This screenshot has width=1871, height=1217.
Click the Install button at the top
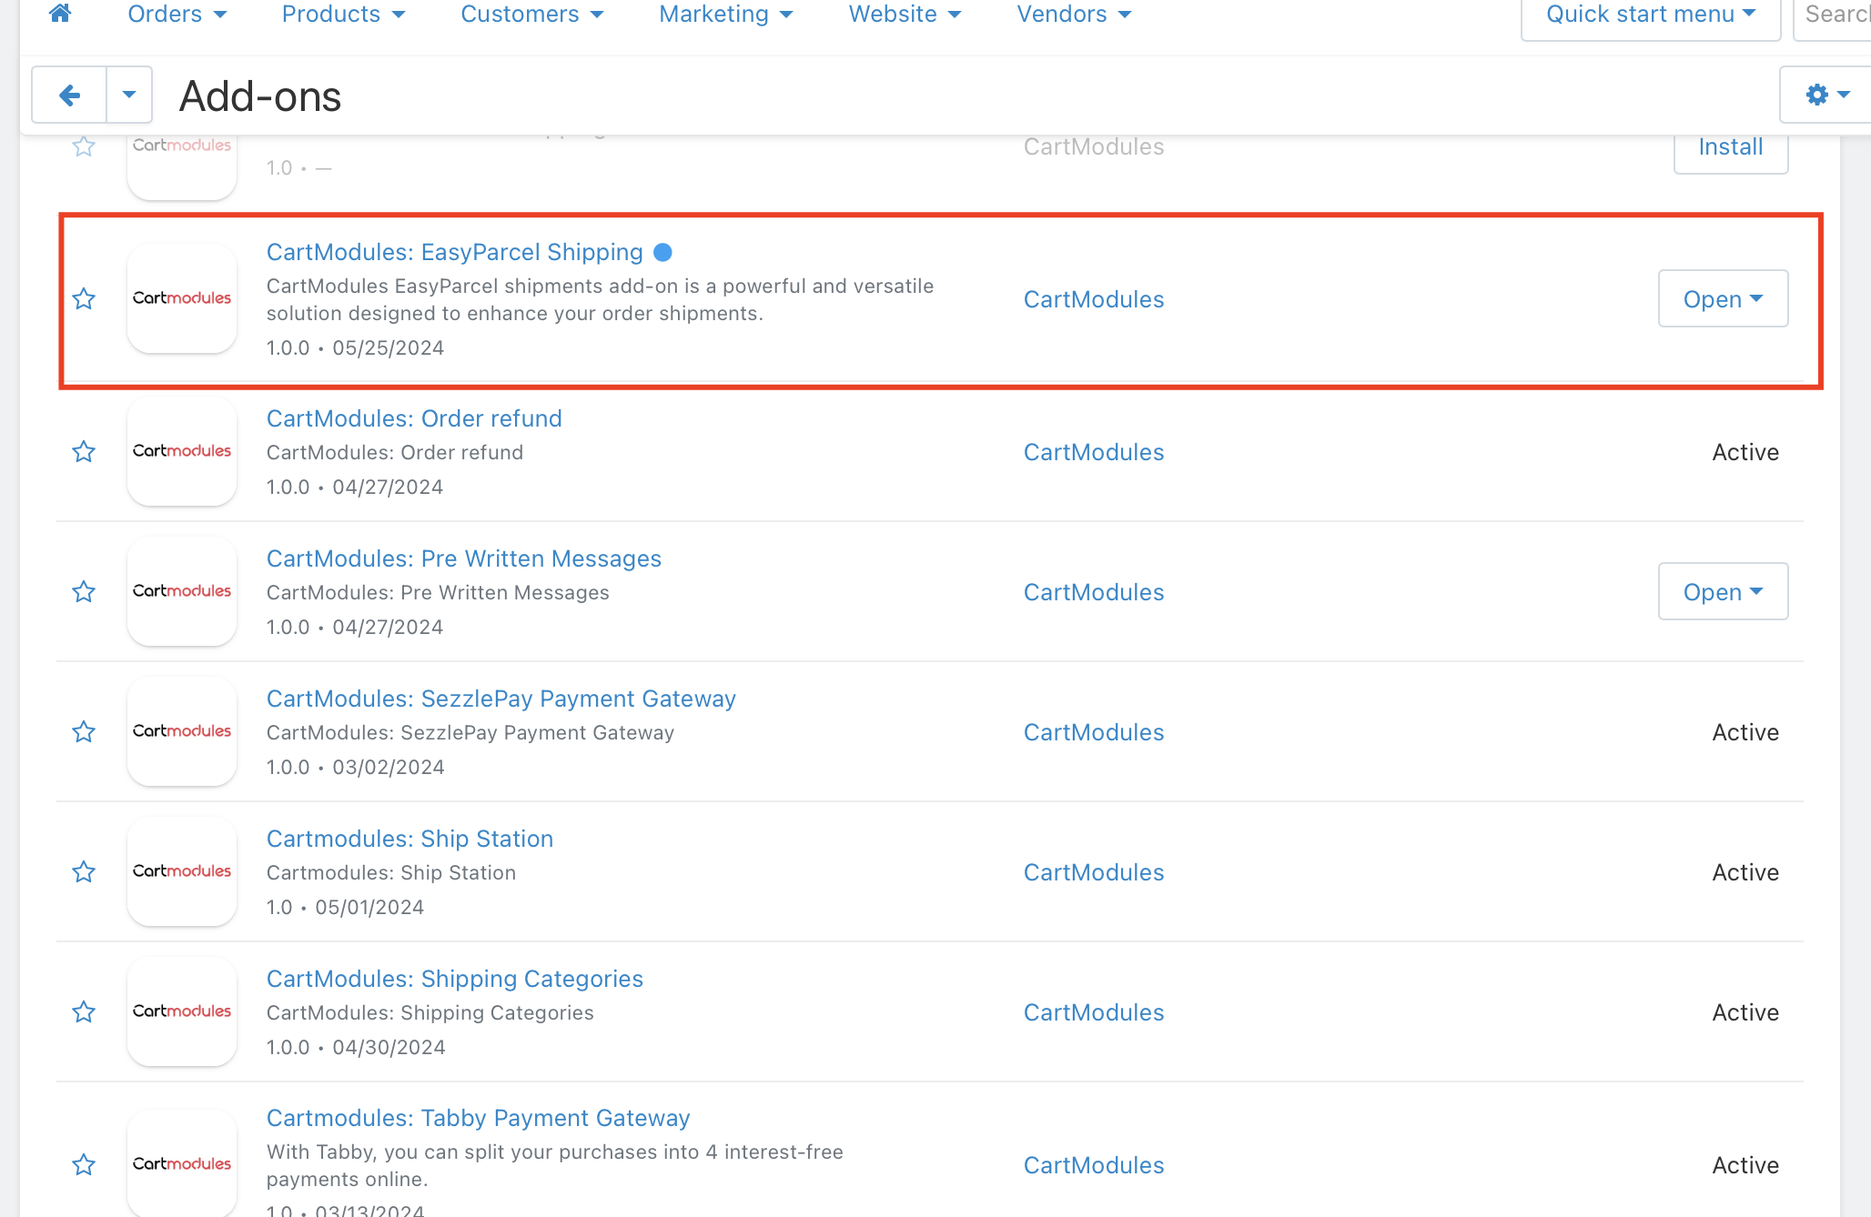(x=1730, y=146)
